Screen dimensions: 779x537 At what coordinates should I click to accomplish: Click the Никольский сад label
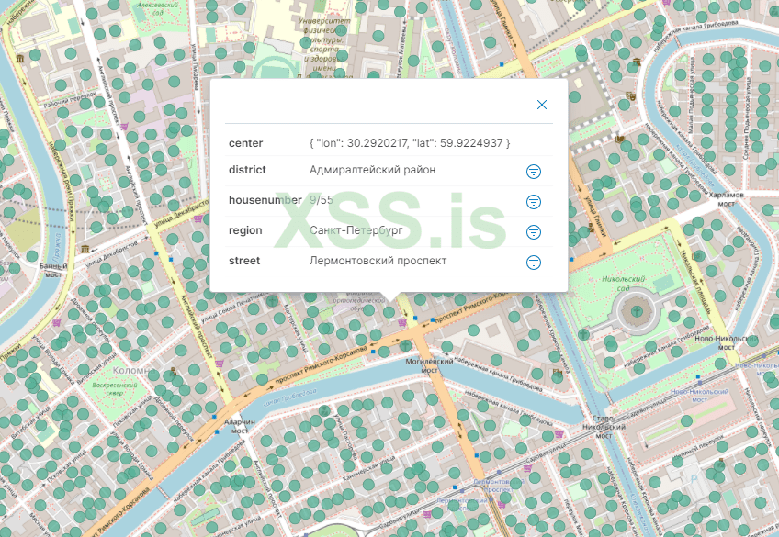click(623, 284)
